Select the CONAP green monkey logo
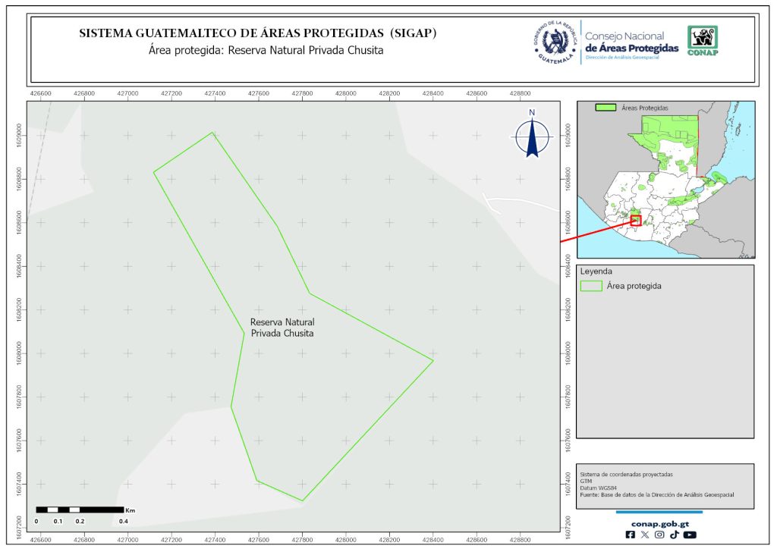This screenshot has height=549, width=777. (702, 41)
